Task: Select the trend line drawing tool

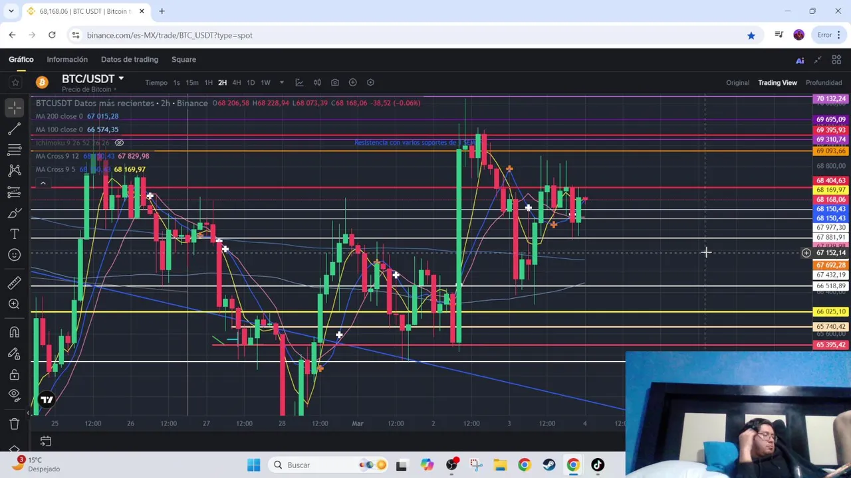Action: 14,128
